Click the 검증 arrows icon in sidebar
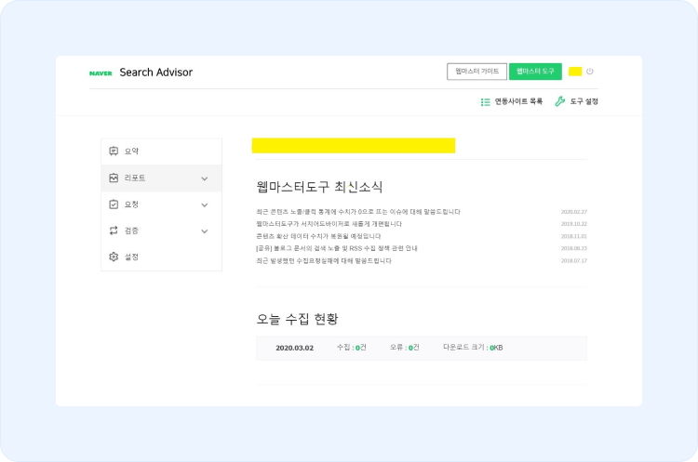The image size is (698, 462). (114, 231)
